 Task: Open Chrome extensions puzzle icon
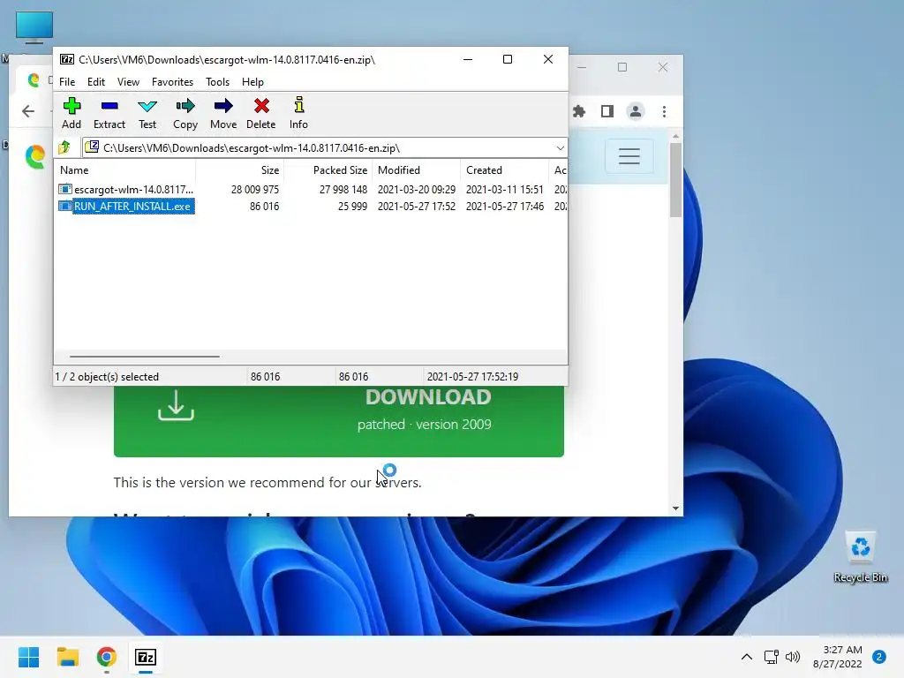pyautogui.click(x=579, y=111)
